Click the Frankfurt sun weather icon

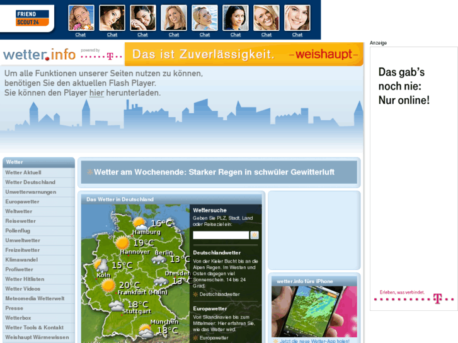pos(108,286)
